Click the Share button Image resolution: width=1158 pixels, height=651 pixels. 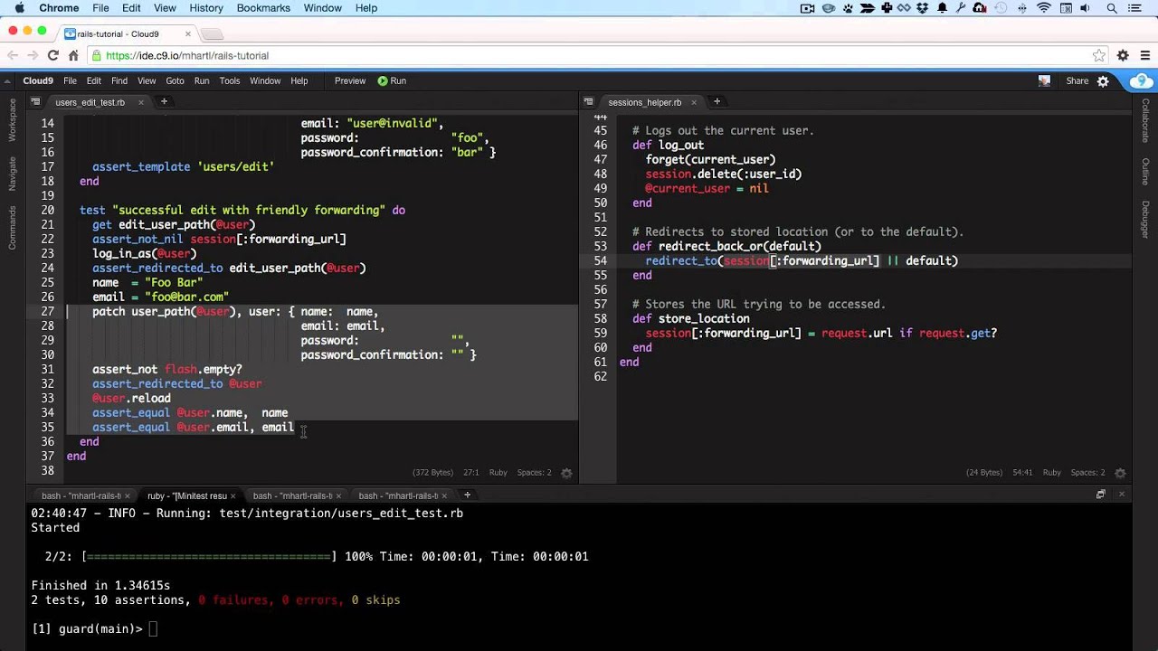(1077, 80)
